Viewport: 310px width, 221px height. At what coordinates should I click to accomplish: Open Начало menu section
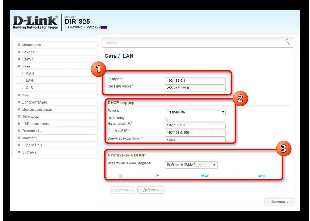(56, 52)
